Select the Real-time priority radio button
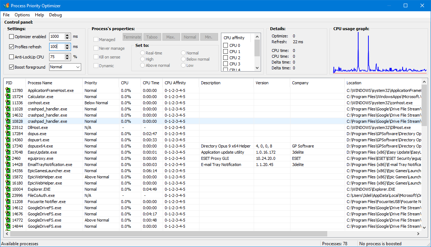The image size is (431, 247). click(142, 53)
